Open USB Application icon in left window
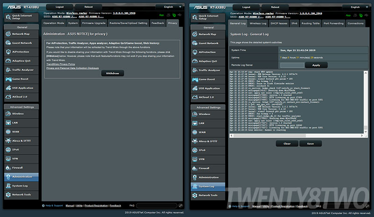374x217 pixels. coord(8,88)
